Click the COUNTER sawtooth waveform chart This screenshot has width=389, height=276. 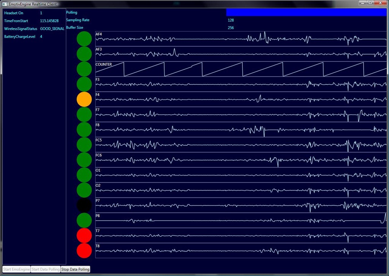coord(241,69)
